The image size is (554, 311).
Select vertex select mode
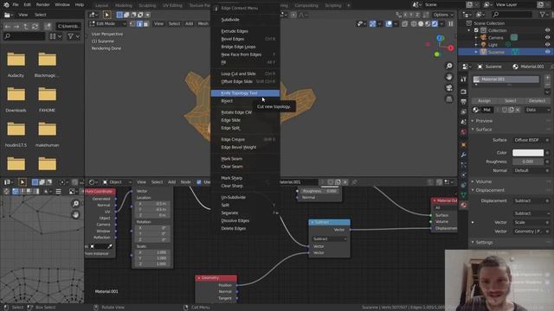tap(132, 23)
